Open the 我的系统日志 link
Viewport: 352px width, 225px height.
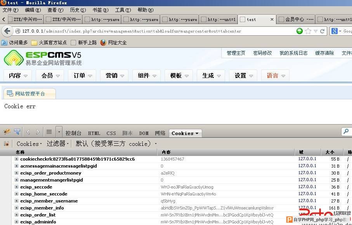point(293,53)
